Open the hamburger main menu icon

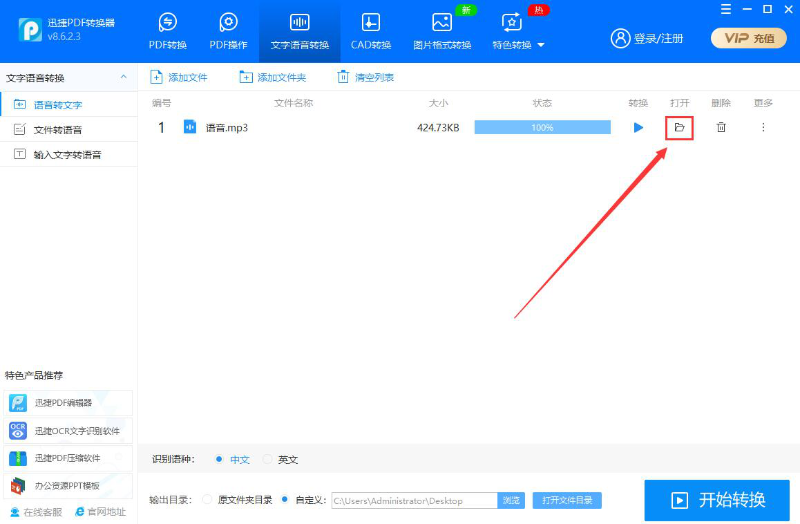726,9
